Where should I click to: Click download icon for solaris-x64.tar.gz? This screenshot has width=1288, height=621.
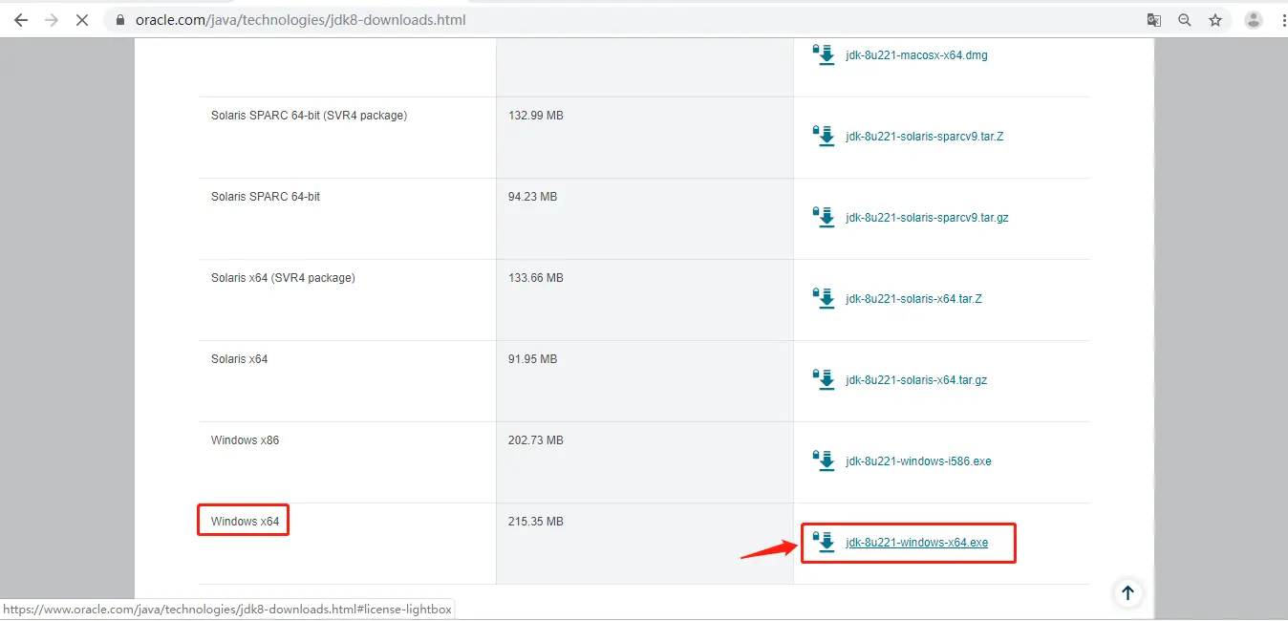pyautogui.click(x=823, y=379)
